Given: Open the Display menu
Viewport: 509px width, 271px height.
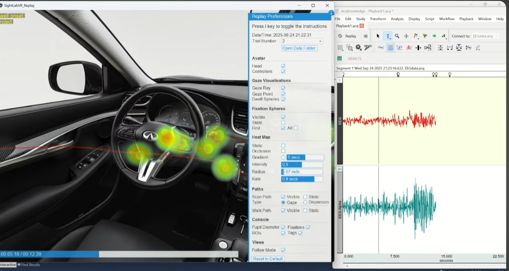Looking at the screenshot, I should coord(414,19).
